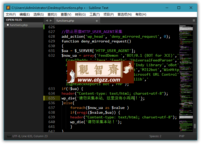Viewport: 201px width, 144px height.
Task: Click line number 626 in gutter
Action: pyautogui.click(x=52, y=27)
